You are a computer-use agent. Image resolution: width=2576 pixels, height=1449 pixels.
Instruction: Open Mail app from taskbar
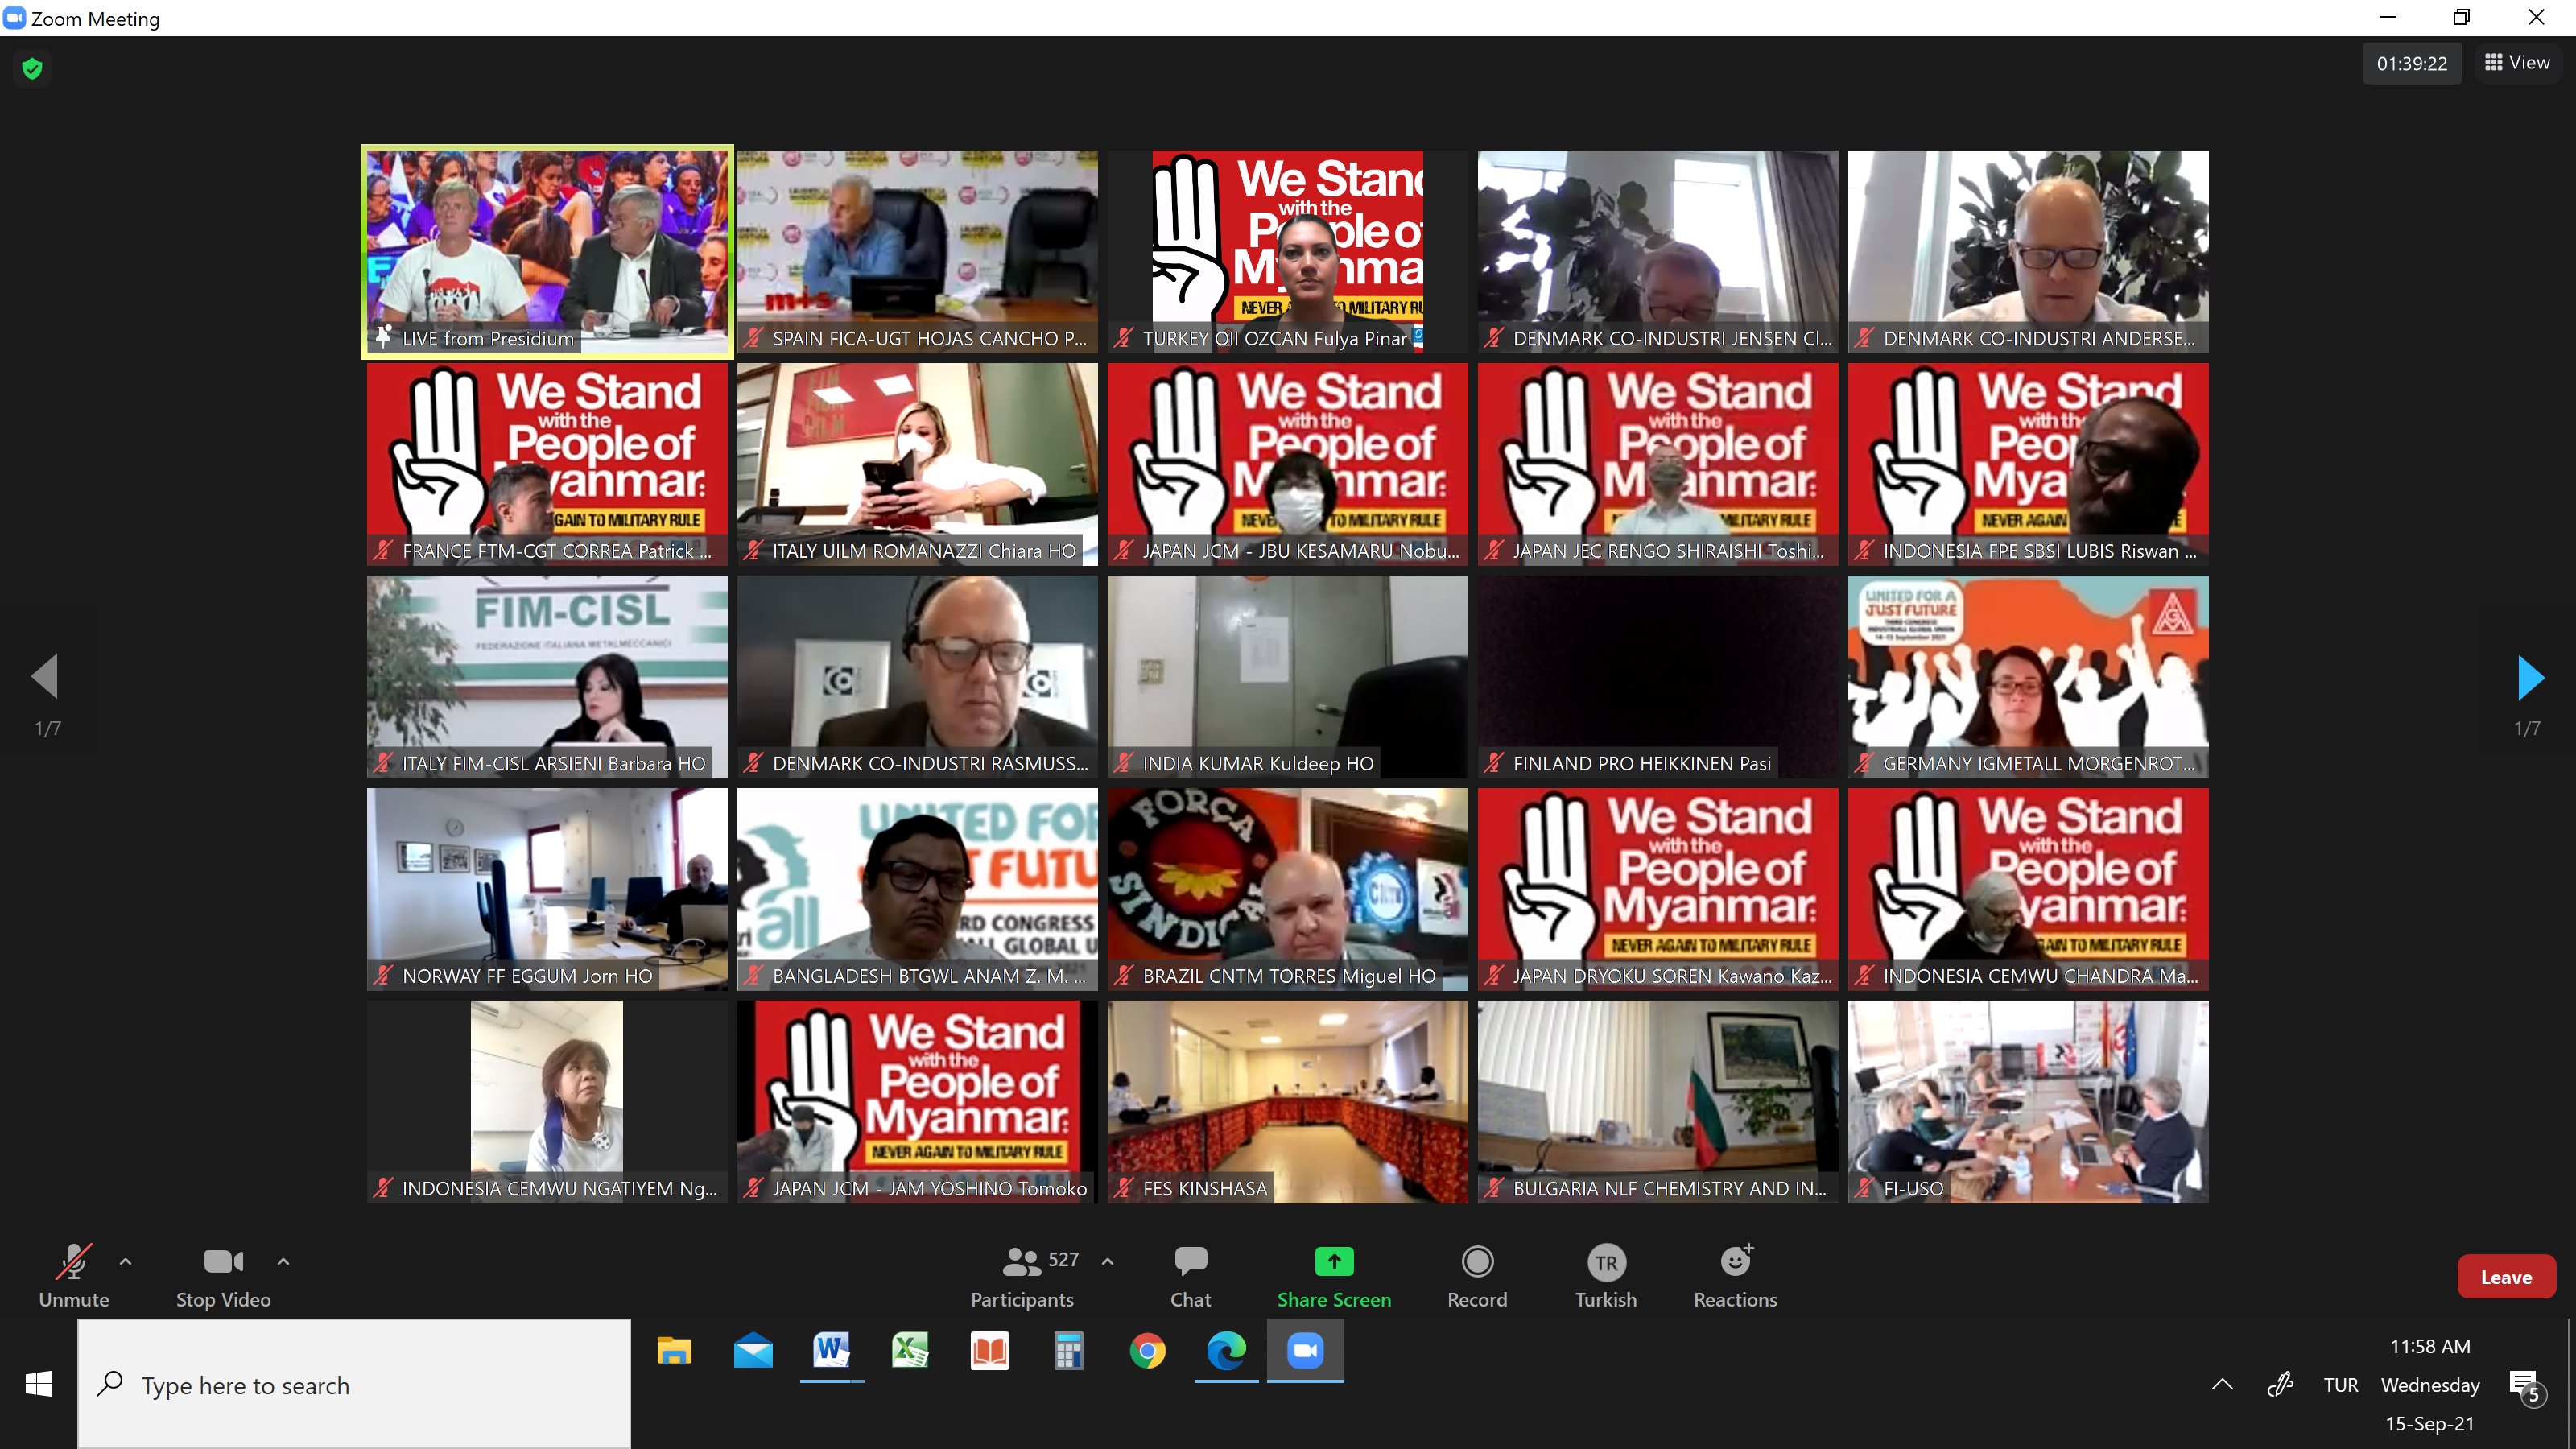click(x=753, y=1351)
